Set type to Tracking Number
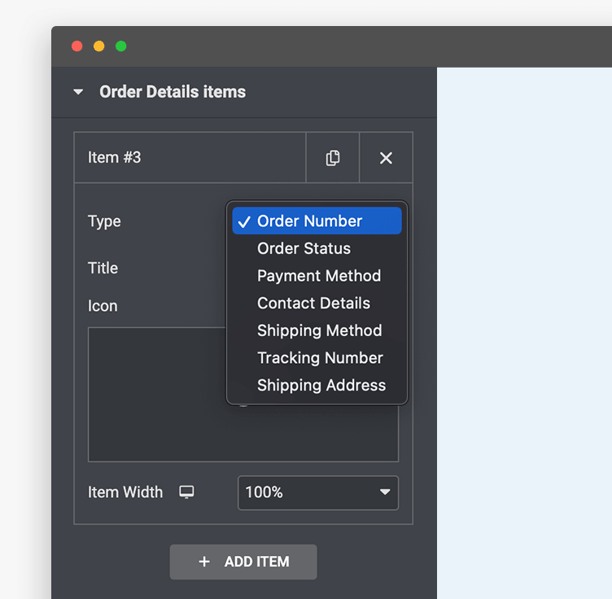 pyautogui.click(x=320, y=358)
